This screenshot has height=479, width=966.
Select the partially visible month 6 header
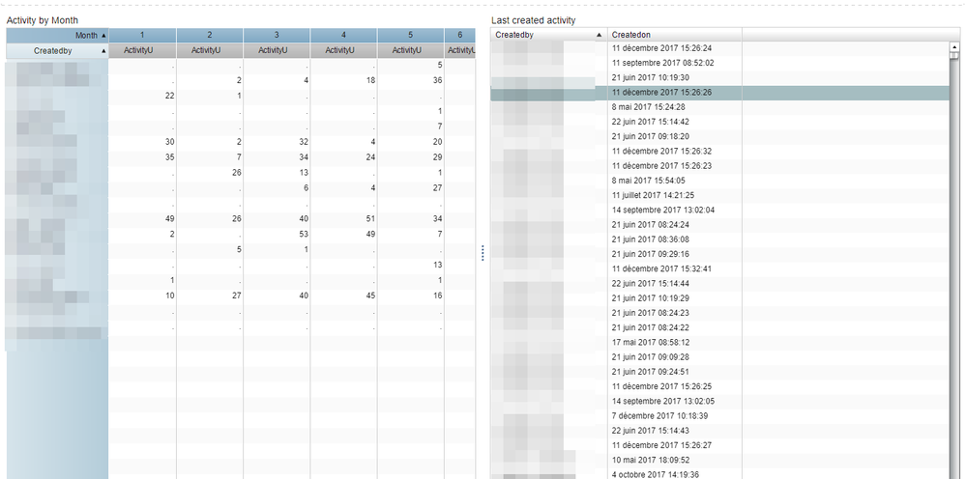[x=459, y=35]
